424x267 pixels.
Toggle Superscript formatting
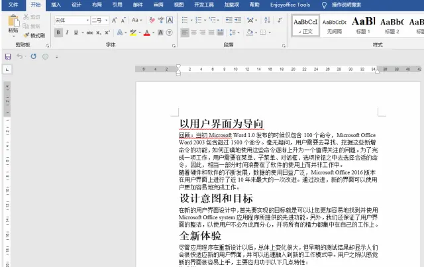(107, 32)
